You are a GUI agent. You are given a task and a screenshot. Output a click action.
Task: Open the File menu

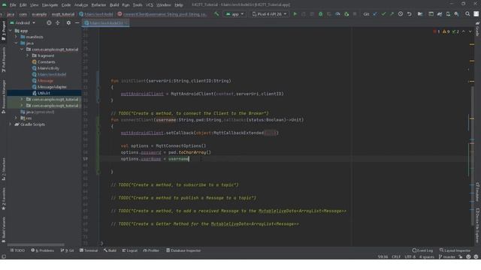(x=13, y=5)
